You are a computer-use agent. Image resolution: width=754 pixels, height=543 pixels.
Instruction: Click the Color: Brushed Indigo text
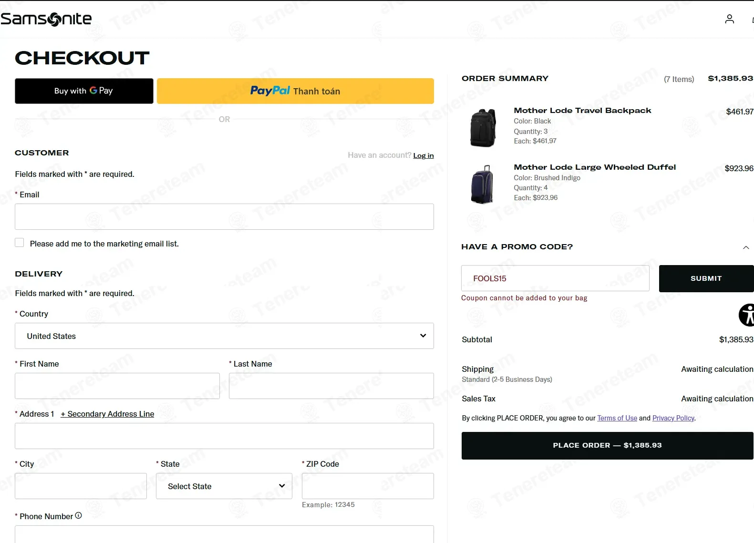(x=547, y=178)
